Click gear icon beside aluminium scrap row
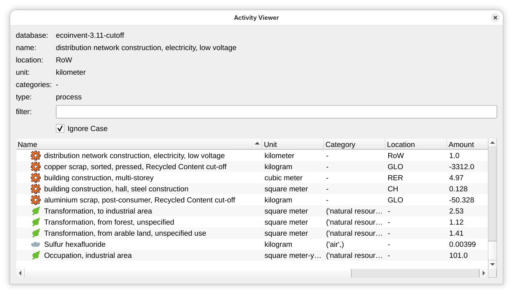This screenshot has height=294, width=513. pos(36,200)
